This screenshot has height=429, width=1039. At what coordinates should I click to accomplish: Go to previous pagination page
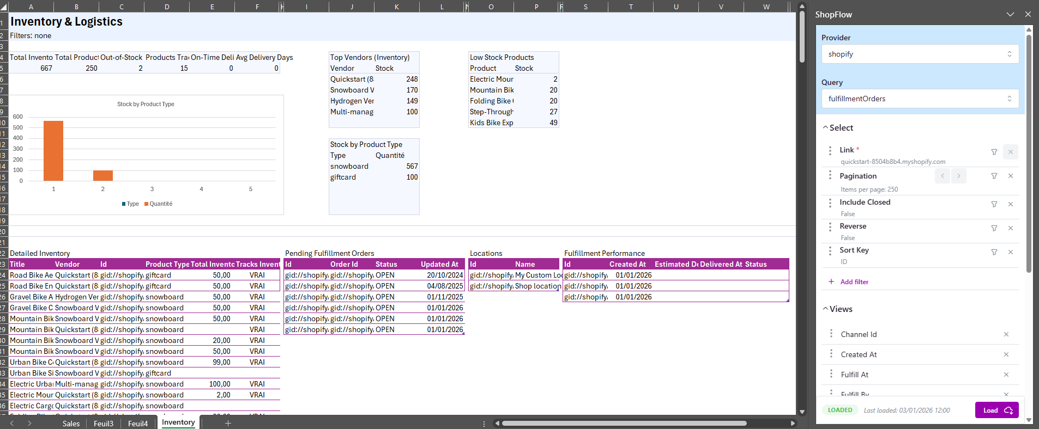[943, 176]
